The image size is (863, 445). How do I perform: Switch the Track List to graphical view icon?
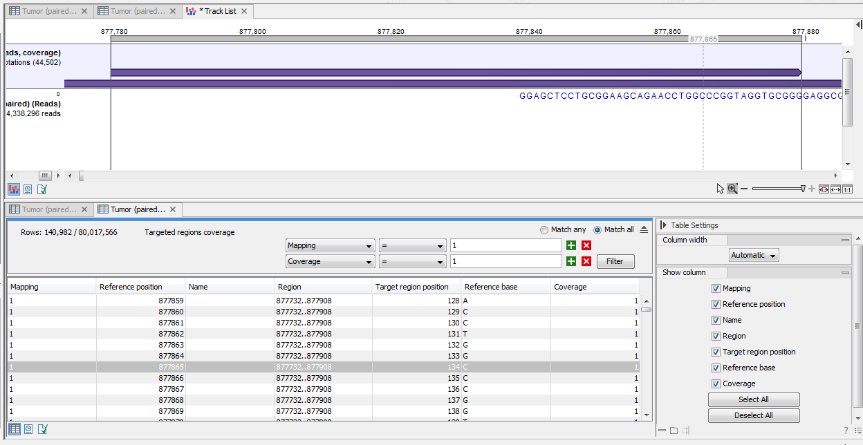[14, 189]
